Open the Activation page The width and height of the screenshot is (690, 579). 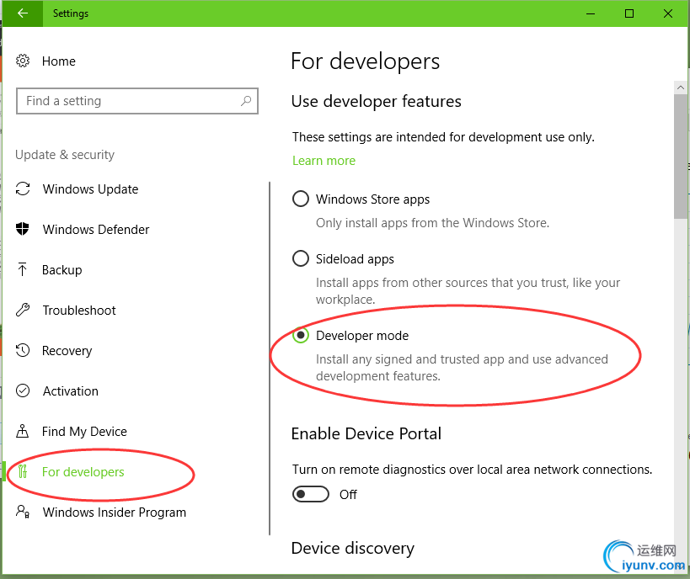tap(71, 391)
